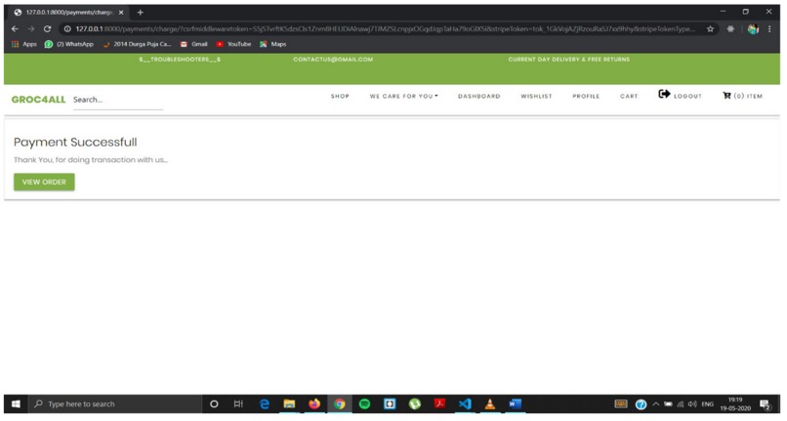Expand the WE CARE FOR YOU dropdown
Image resolution: width=787 pixels, height=421 pixels.
point(404,96)
